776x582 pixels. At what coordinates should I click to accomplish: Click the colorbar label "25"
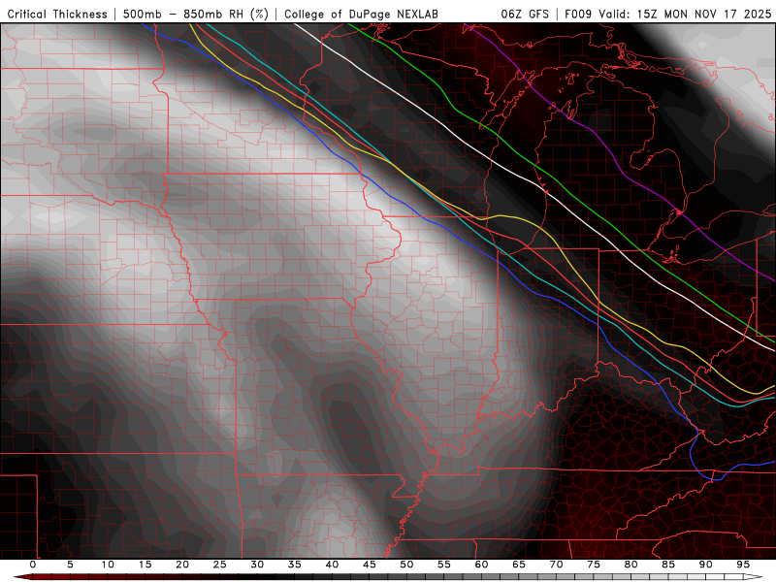click(220, 565)
